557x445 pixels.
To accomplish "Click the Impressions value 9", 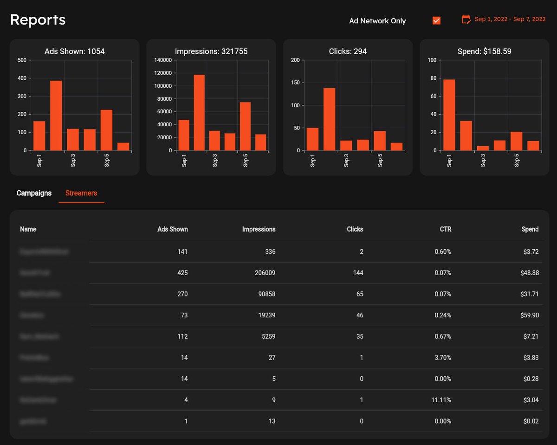I will pos(274,400).
